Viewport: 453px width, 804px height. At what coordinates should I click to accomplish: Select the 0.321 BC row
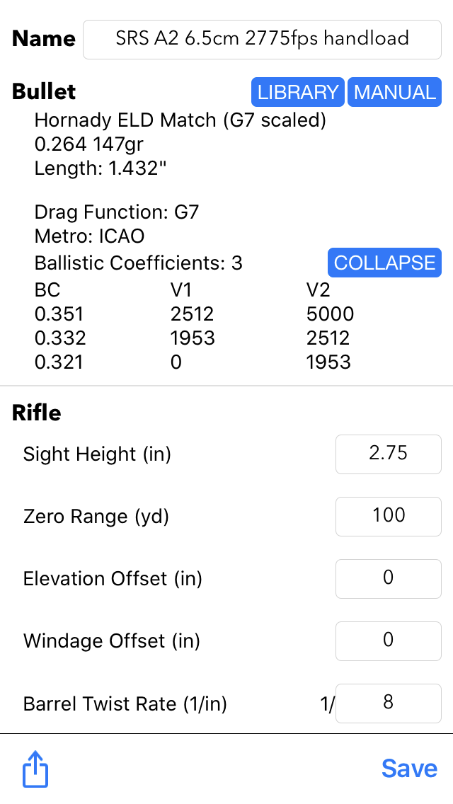coord(59,362)
